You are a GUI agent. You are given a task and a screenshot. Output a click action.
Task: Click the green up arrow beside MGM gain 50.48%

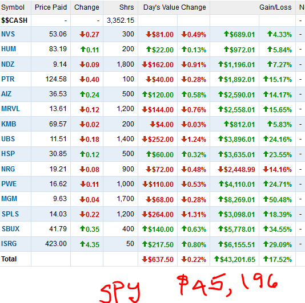point(266,199)
